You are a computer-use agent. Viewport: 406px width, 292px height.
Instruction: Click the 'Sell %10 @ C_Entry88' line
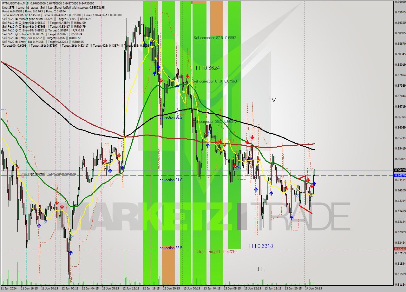pyautogui.click(x=43, y=30)
